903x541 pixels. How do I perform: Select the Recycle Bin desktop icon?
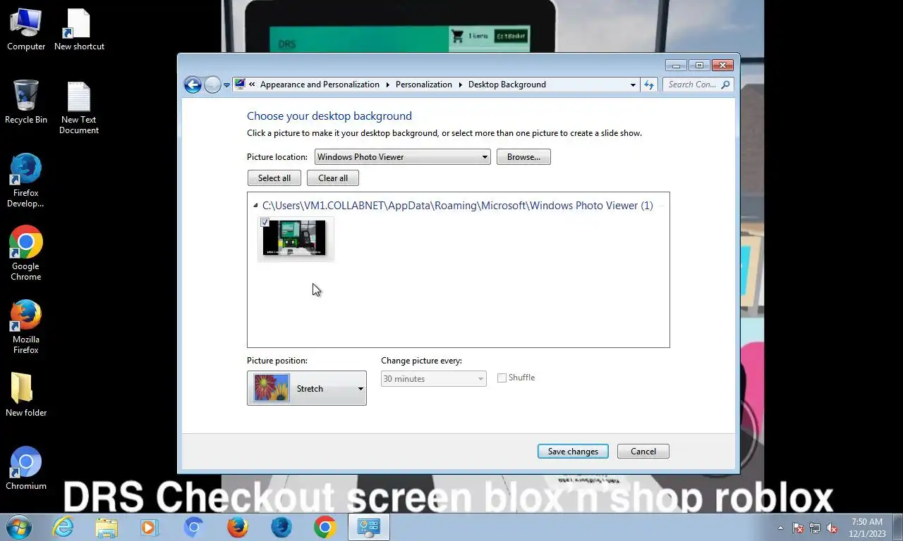[26, 102]
